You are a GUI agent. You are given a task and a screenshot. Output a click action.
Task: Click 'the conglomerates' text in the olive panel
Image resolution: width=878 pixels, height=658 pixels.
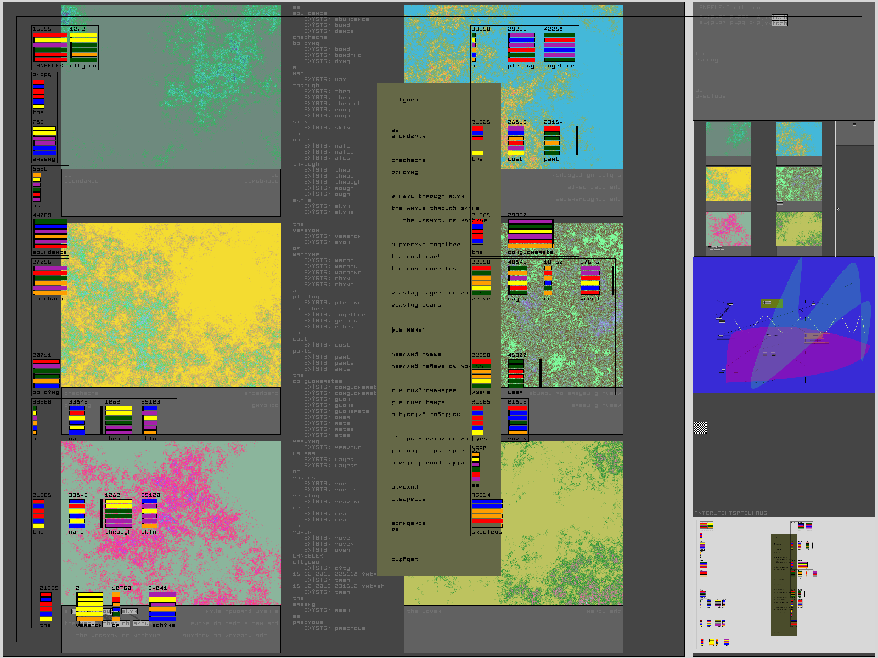[424, 269]
